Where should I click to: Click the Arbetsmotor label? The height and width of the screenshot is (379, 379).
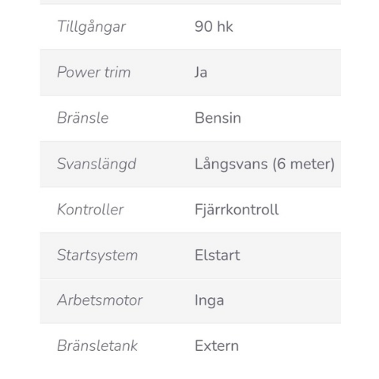pos(100,300)
